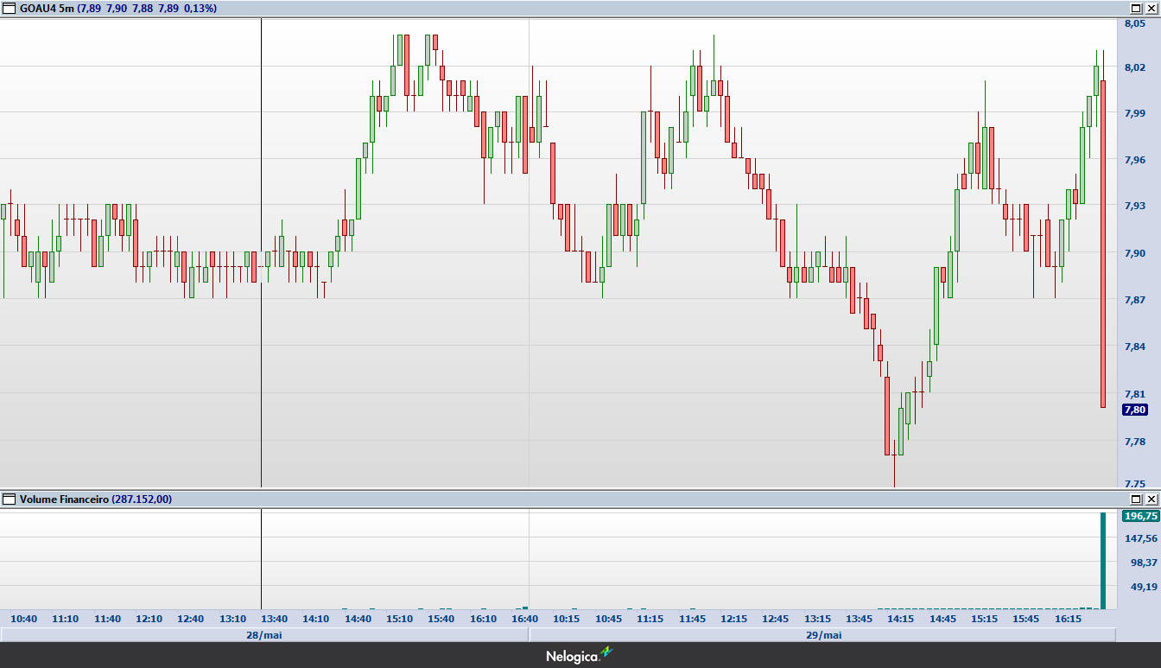Click the Volume Financeiro title text
The image size is (1161, 668).
click(64, 499)
